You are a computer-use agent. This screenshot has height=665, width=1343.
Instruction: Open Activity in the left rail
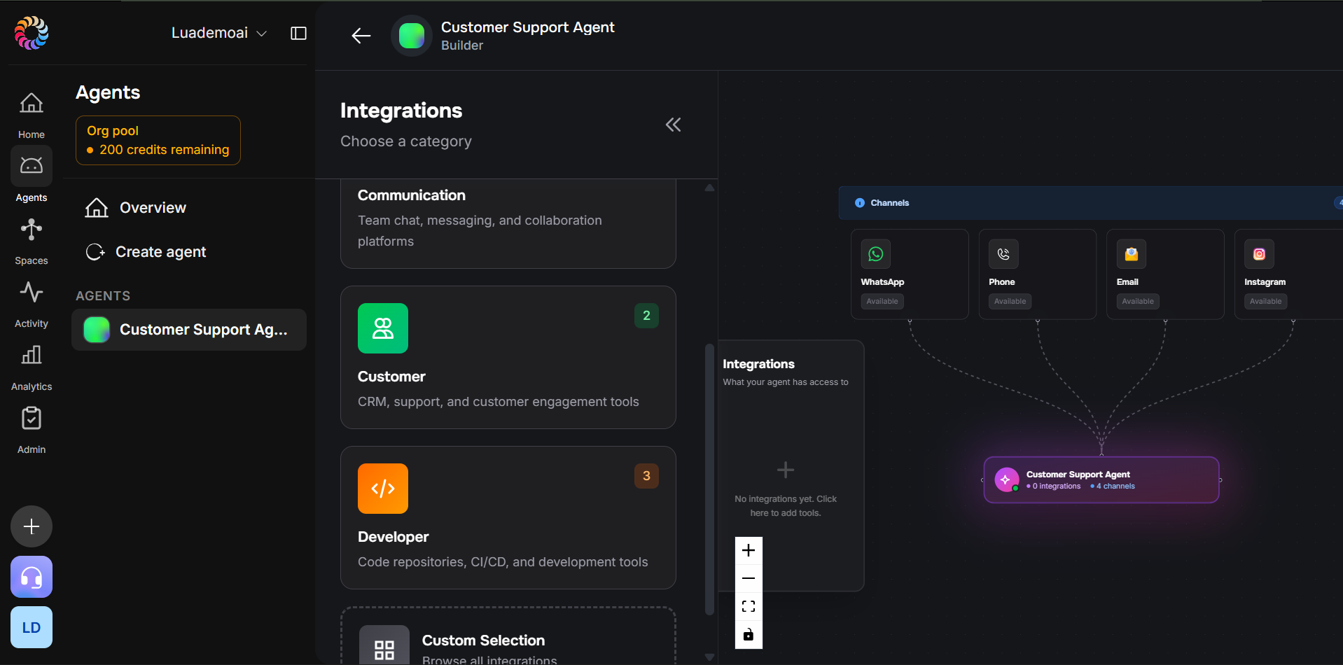click(32, 304)
